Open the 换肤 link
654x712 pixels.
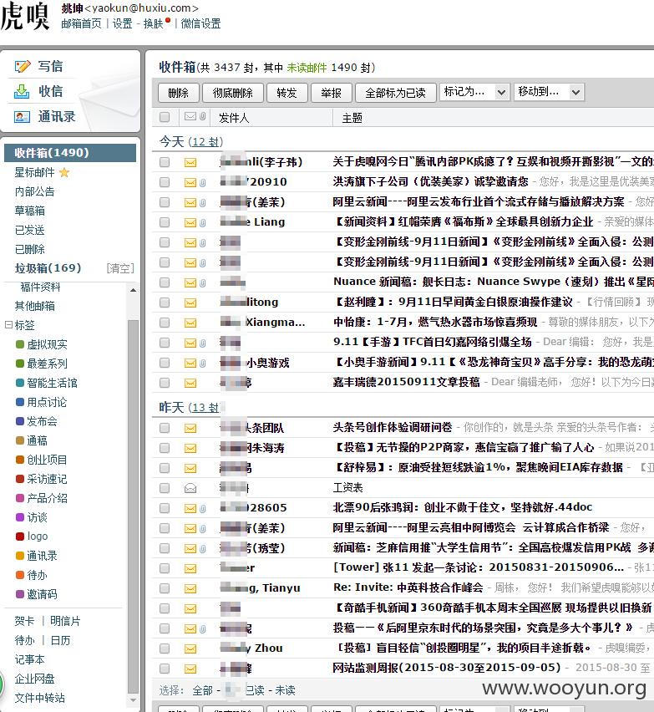[x=154, y=23]
